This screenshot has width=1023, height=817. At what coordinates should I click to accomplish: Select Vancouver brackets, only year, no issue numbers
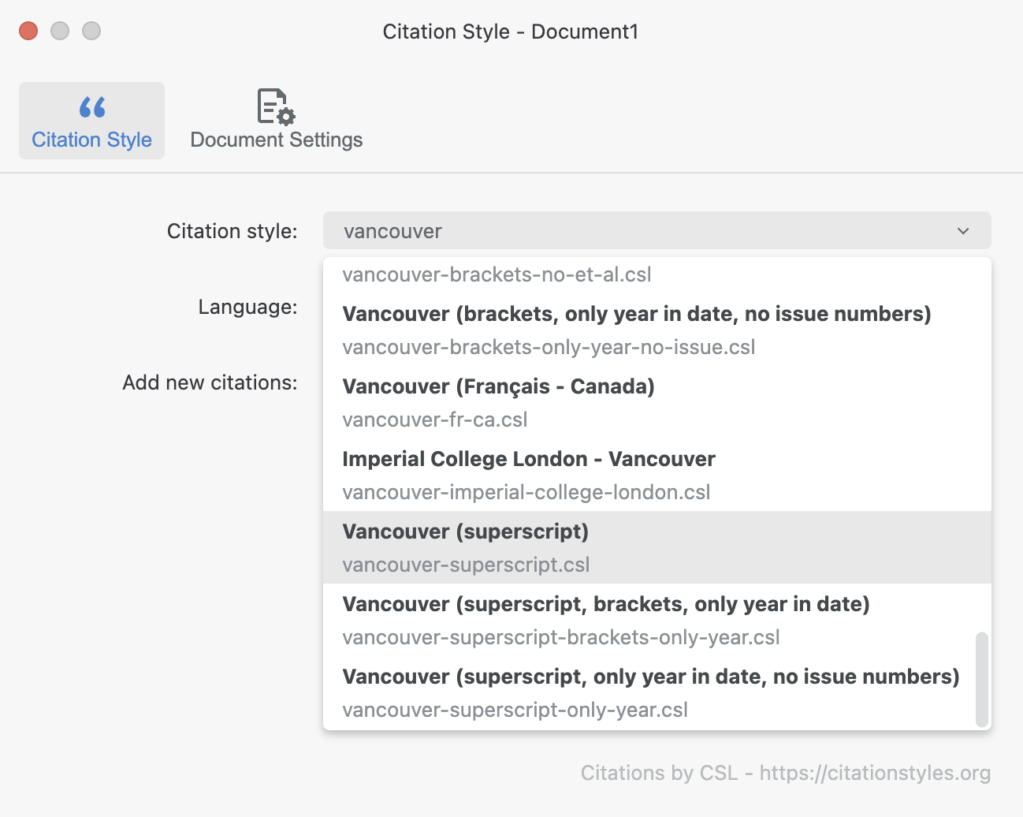point(657,330)
